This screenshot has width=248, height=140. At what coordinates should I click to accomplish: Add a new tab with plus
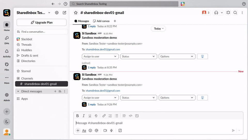115,21
